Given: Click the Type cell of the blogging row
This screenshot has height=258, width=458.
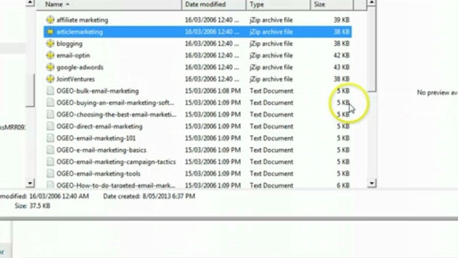Looking at the screenshot, I should (271, 44).
